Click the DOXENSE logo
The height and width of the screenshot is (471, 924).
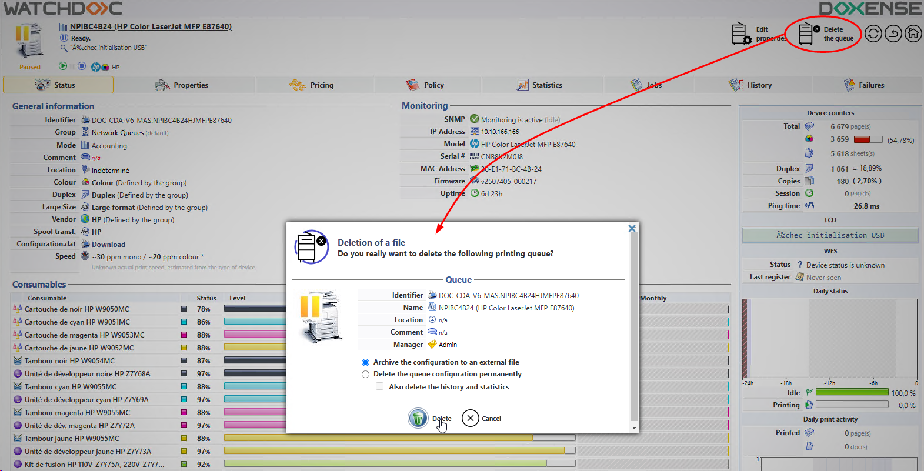[x=870, y=8]
